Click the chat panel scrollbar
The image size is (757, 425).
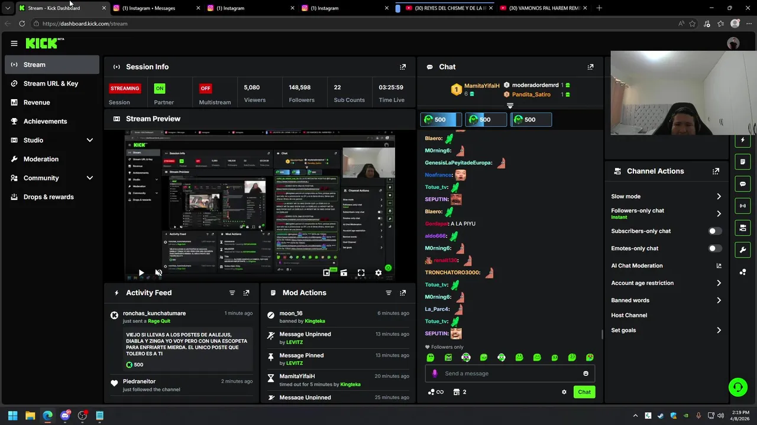(602, 335)
